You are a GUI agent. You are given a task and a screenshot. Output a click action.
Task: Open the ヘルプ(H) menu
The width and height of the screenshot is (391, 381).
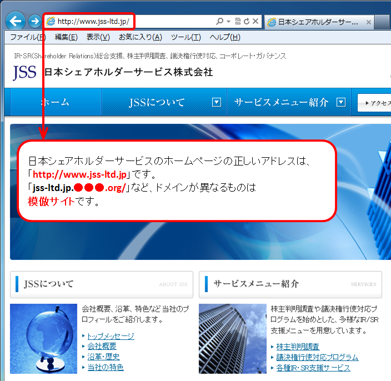[225, 37]
